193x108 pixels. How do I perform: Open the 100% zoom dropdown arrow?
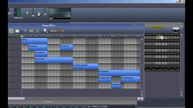[x=63, y=31]
